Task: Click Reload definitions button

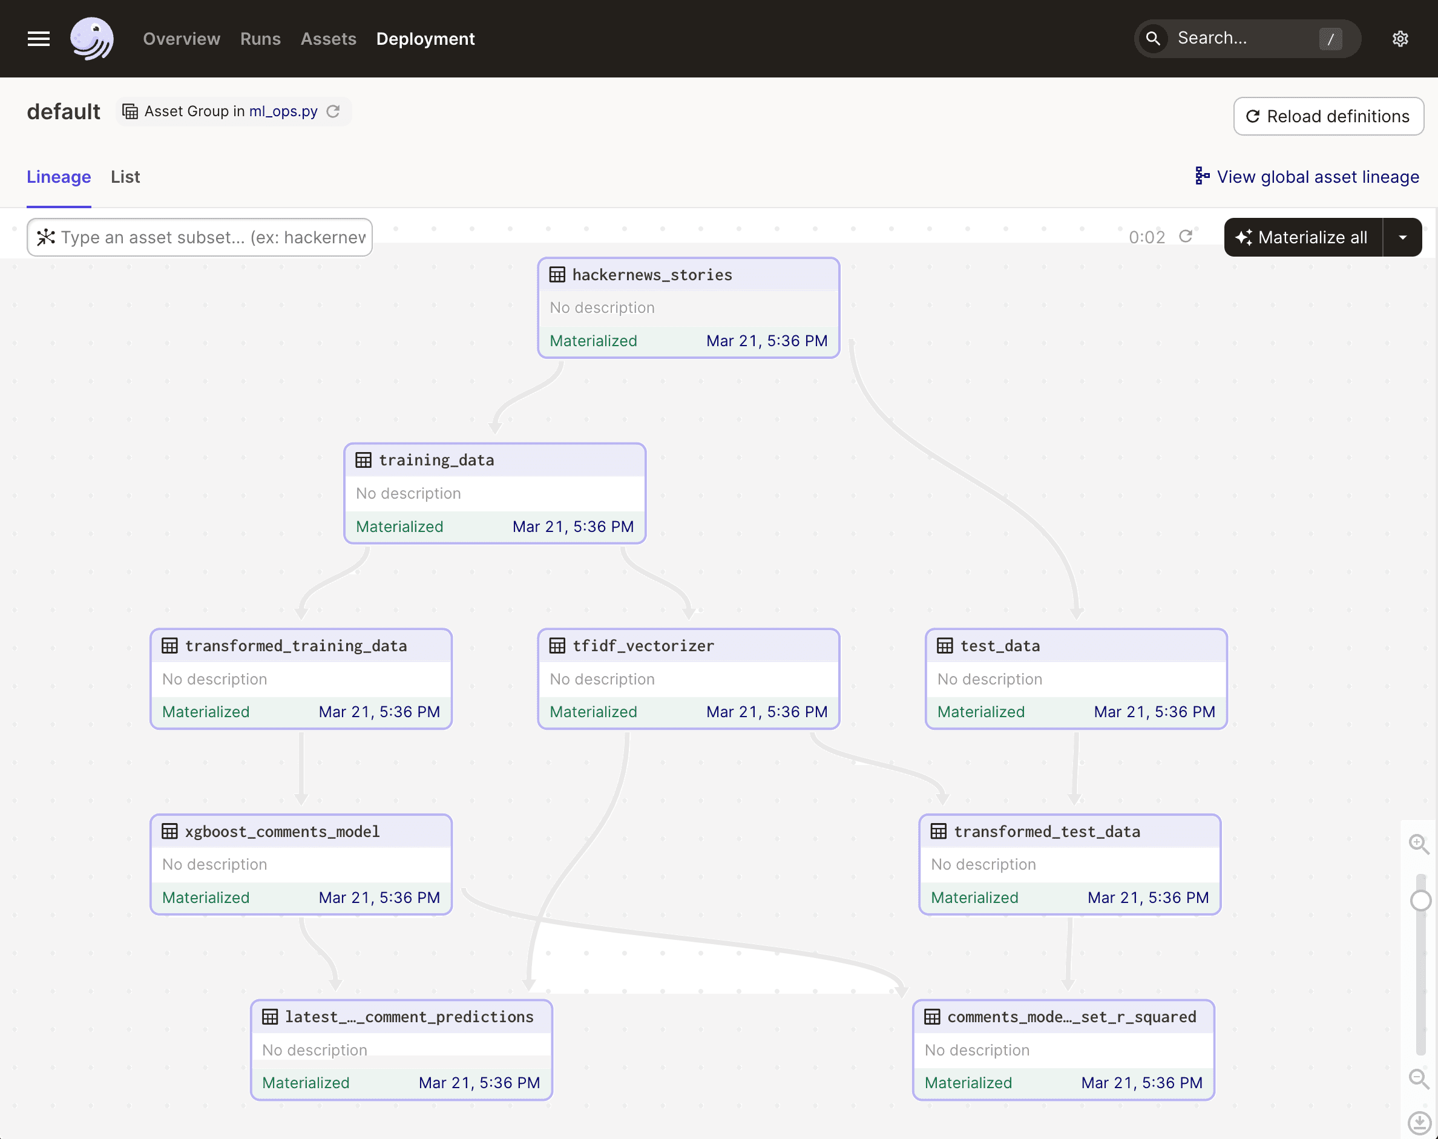Action: tap(1328, 116)
